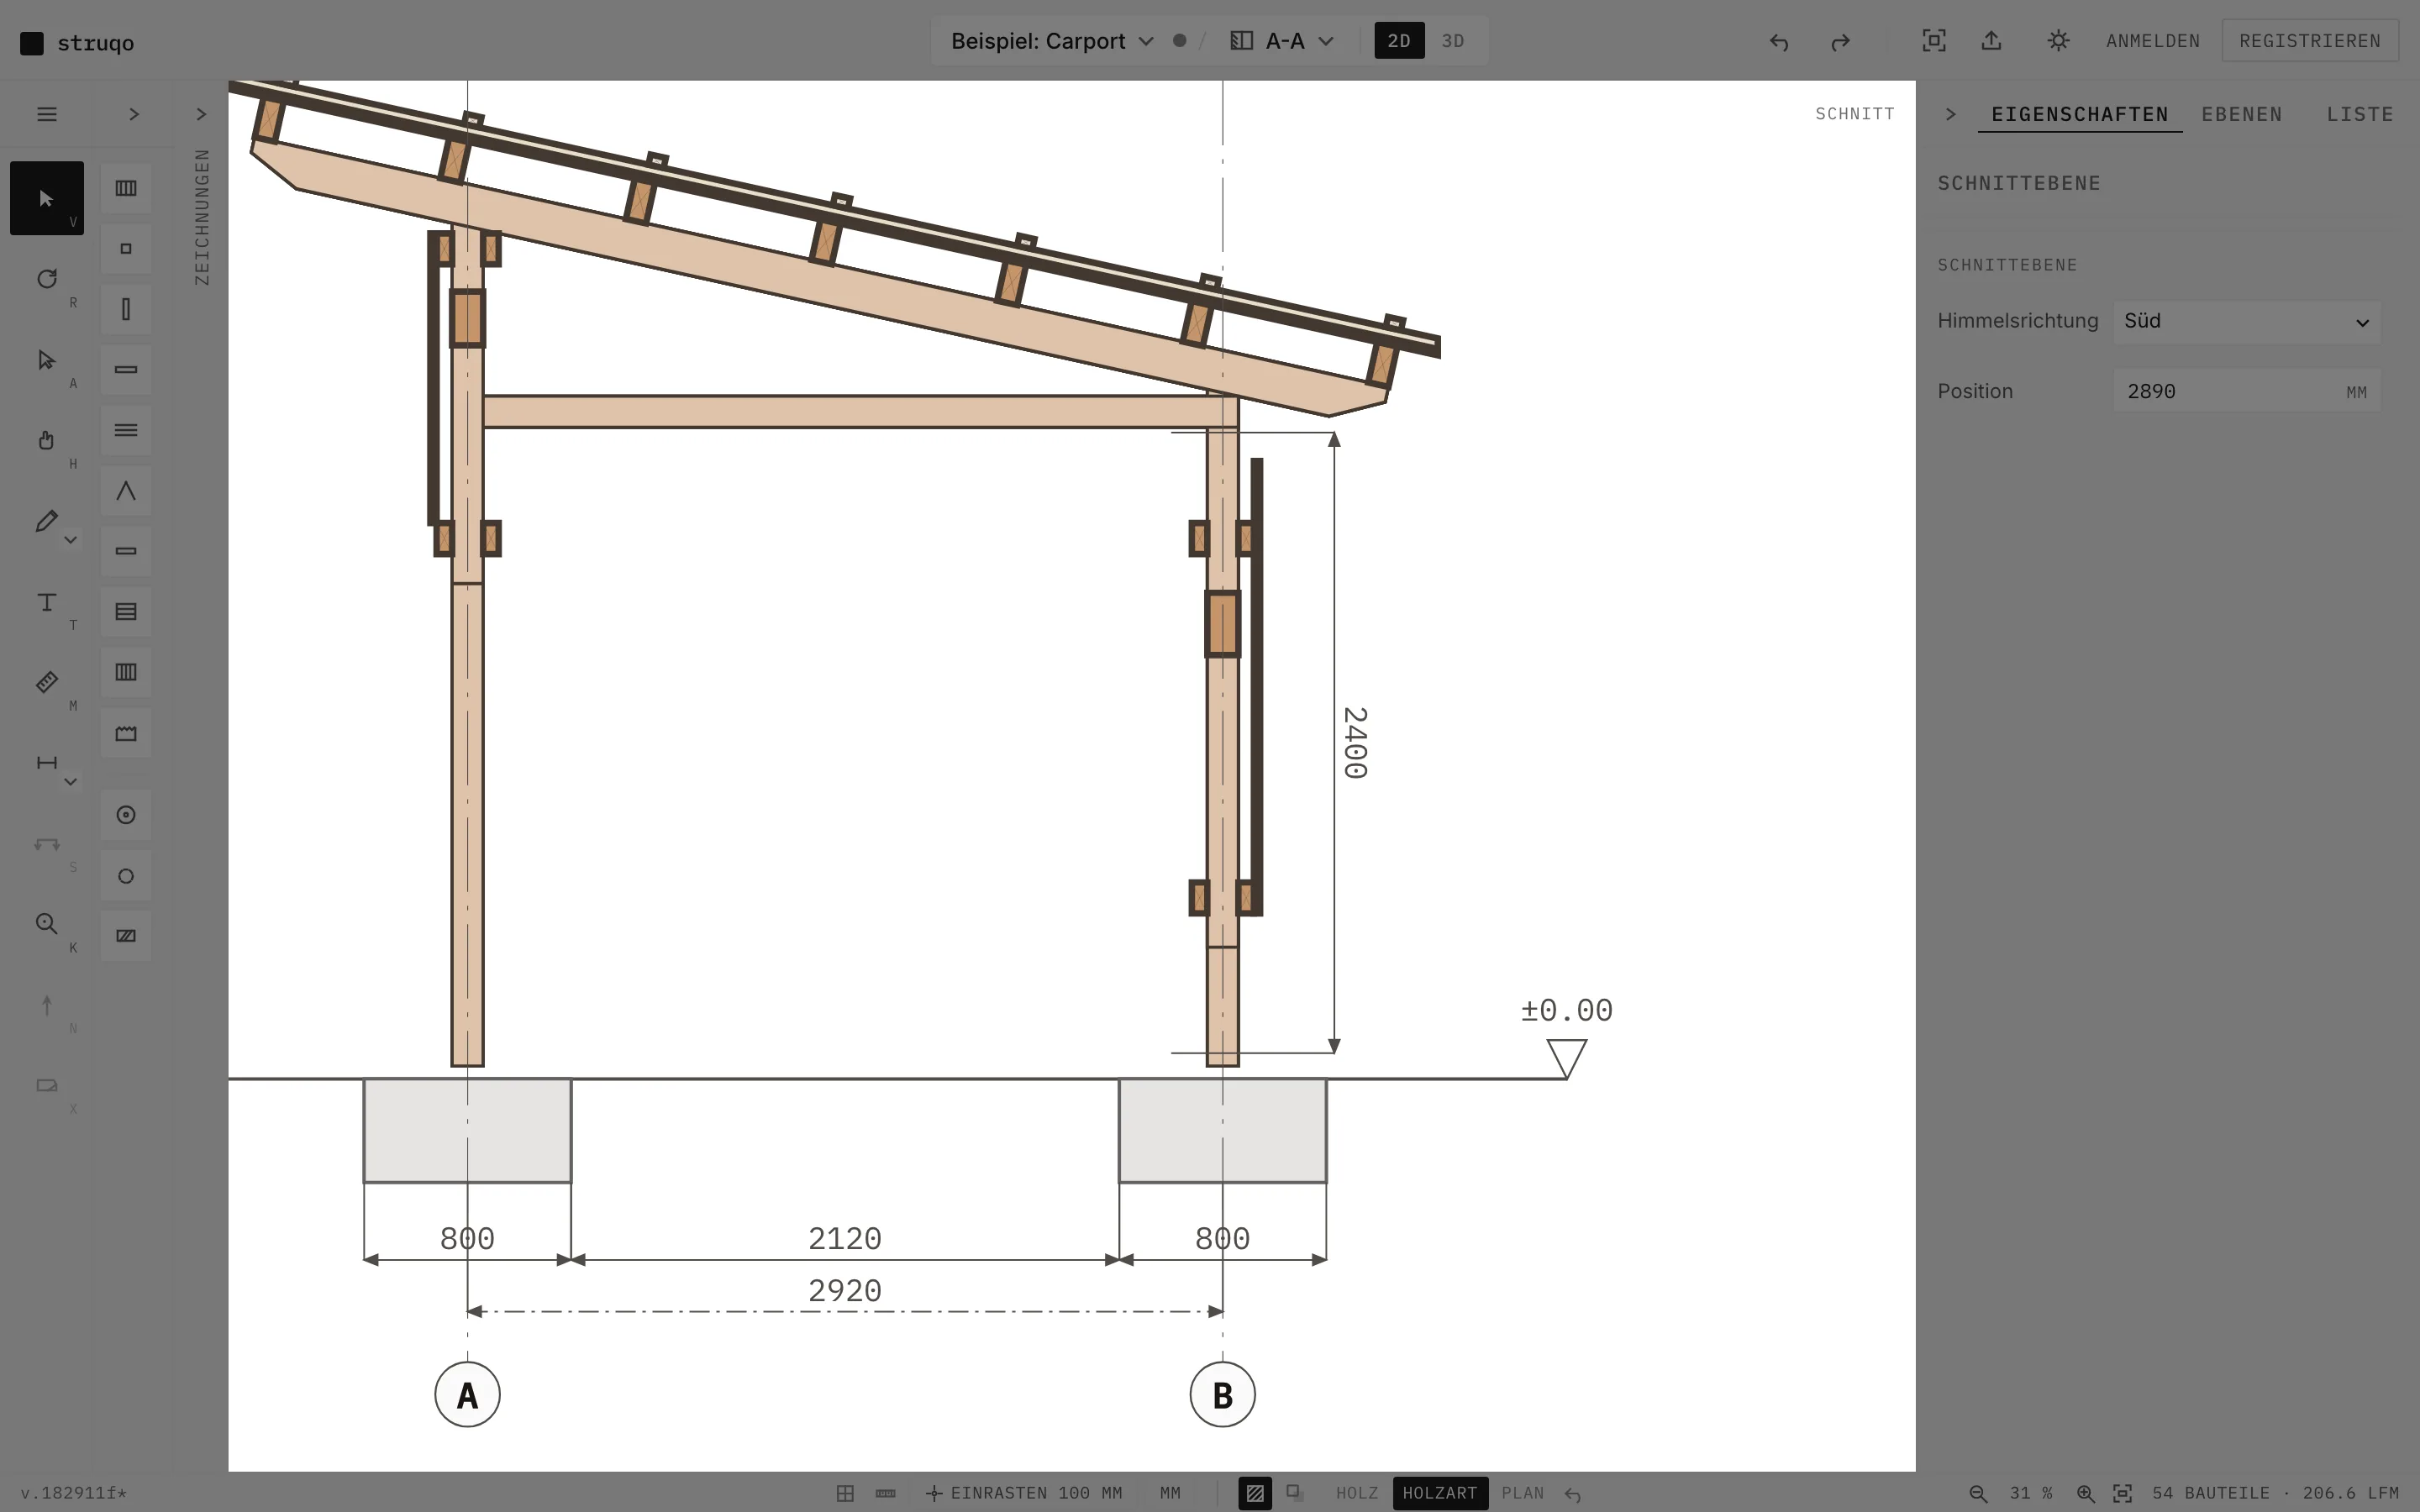This screenshot has width=2420, height=1512.
Task: Click the ANMELDEN login link
Action: [x=2153, y=41]
